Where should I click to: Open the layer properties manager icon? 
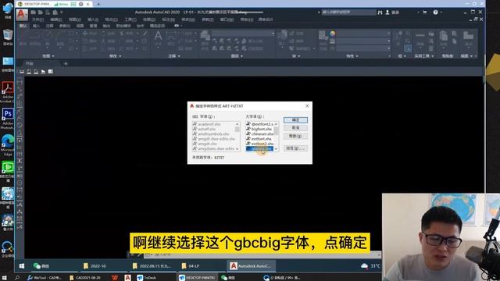click(205, 35)
